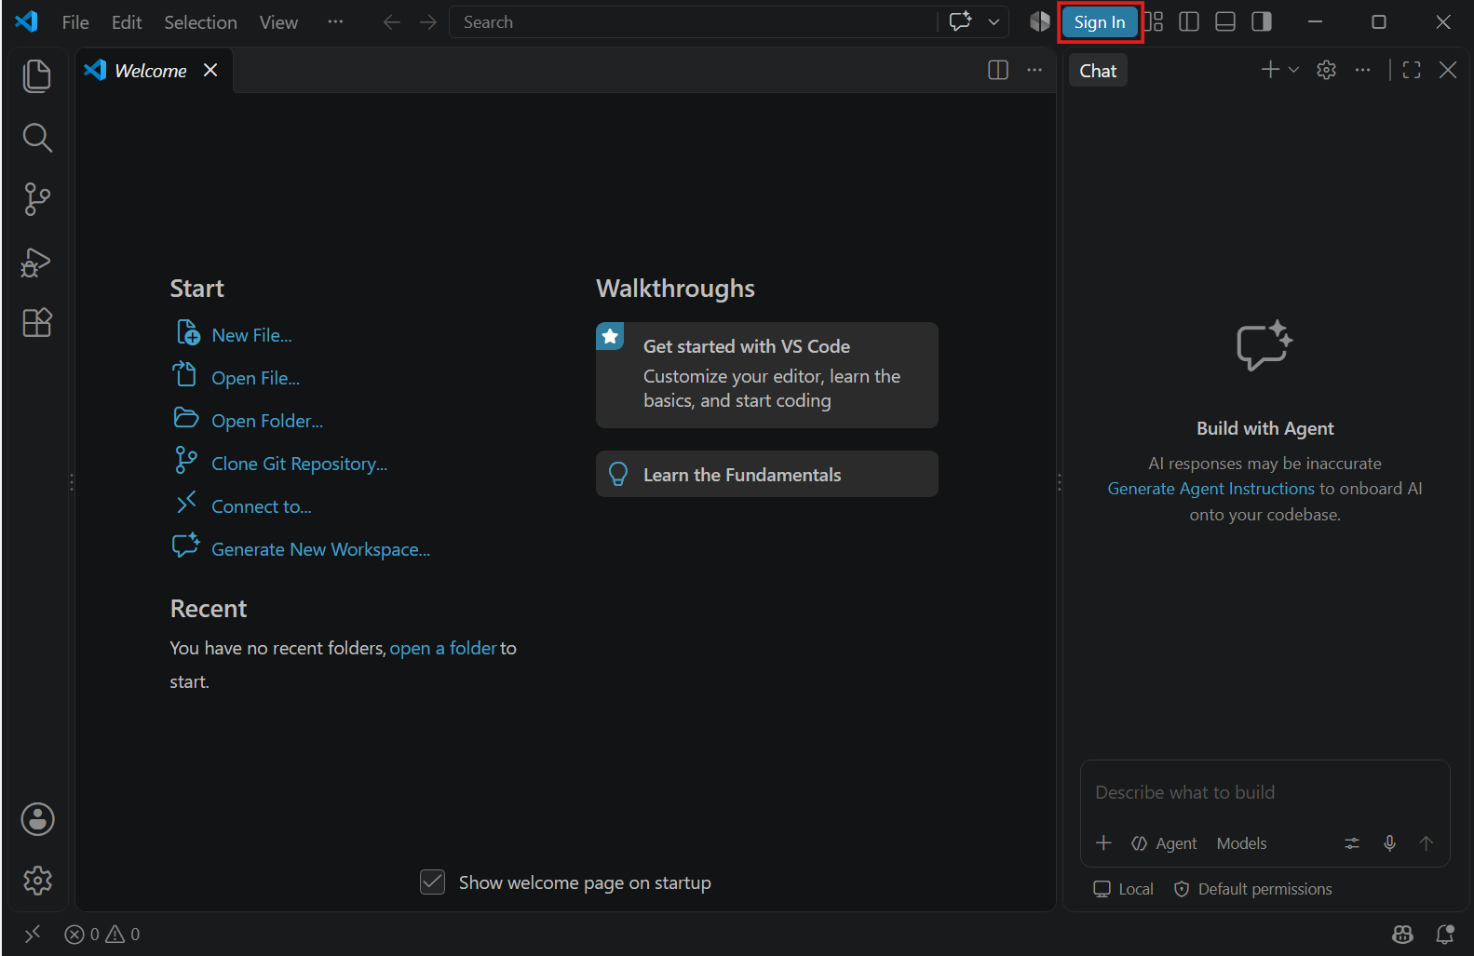Open the errors and warnings problems indicator
The height and width of the screenshot is (956, 1474).
click(102, 934)
